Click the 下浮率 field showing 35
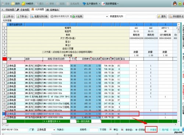This screenshot has height=135, width=184. (110, 129)
